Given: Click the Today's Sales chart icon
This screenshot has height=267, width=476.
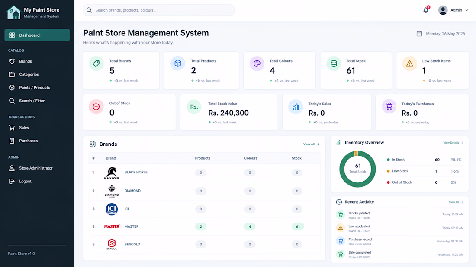Looking at the screenshot, I should click(x=296, y=107).
